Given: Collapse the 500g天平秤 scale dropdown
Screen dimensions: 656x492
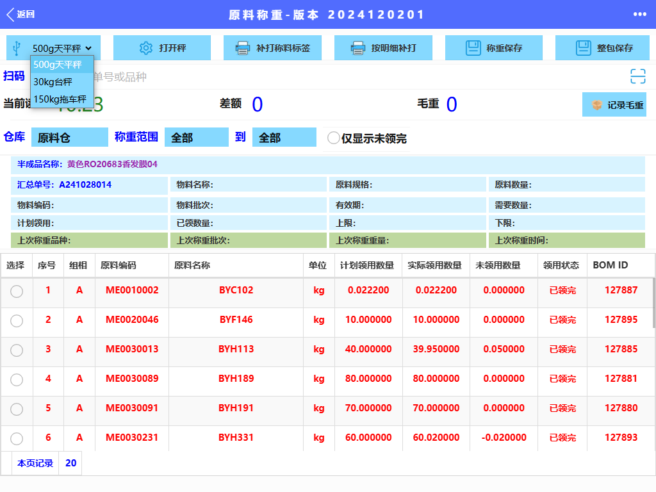Looking at the screenshot, I should 61,48.
